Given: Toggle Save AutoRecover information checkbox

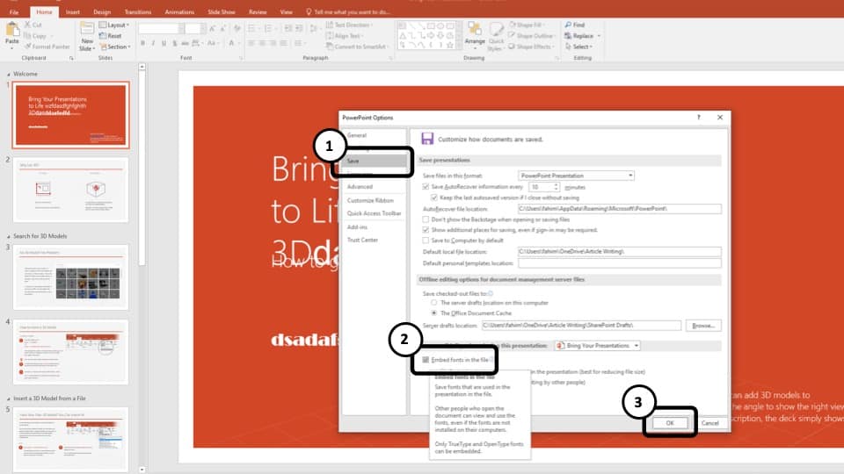Looking at the screenshot, I should pyautogui.click(x=426, y=186).
